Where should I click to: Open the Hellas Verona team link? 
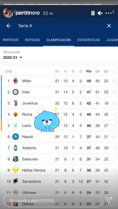[x=34, y=170]
